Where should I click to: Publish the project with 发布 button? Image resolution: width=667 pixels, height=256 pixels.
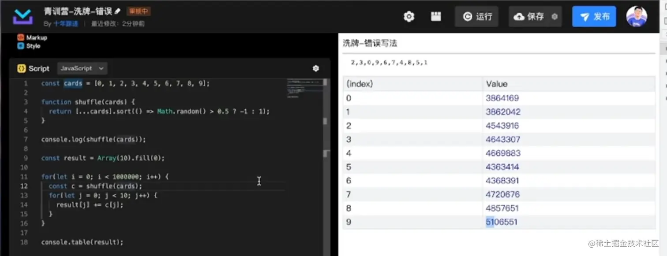click(x=594, y=17)
